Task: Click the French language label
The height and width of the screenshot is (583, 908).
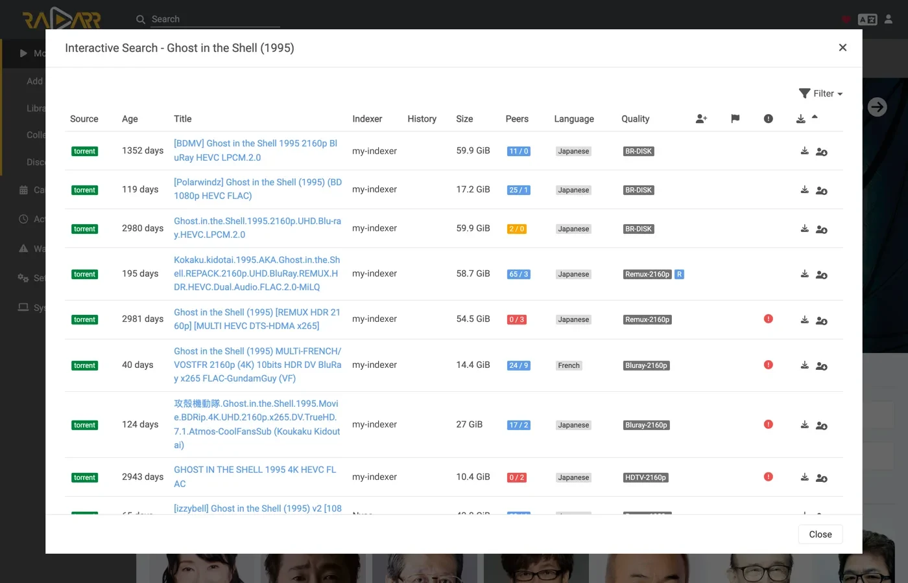Action: tap(569, 365)
